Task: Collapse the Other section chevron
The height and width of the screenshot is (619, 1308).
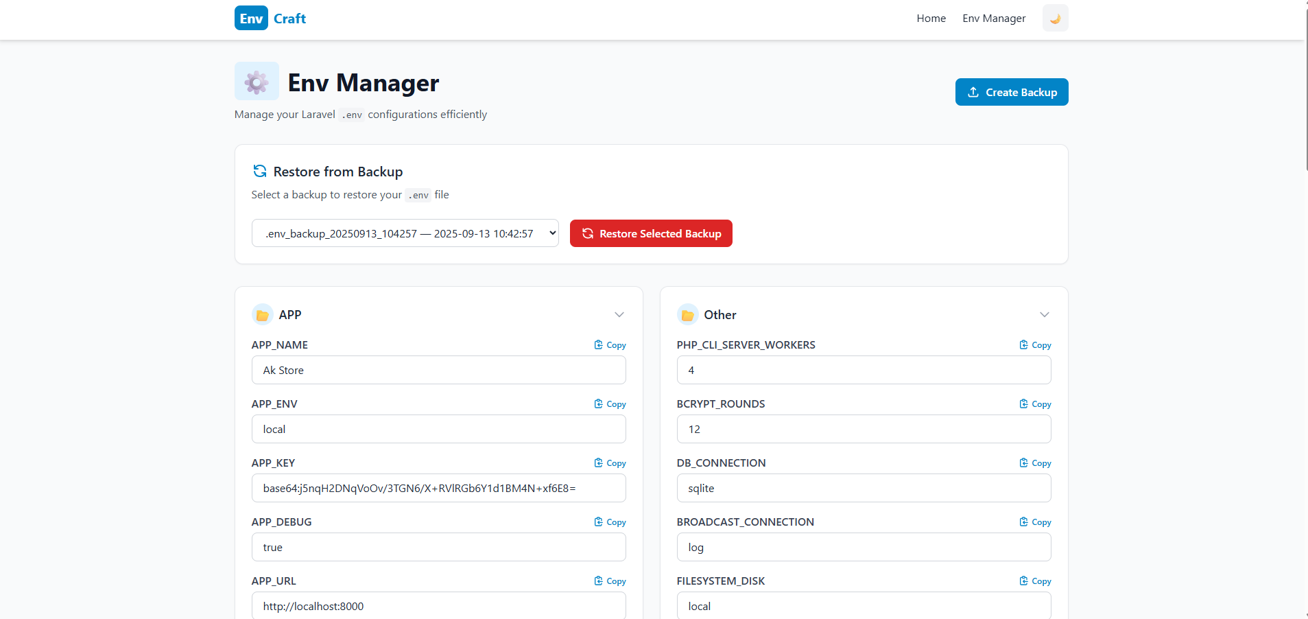Action: point(1044,315)
